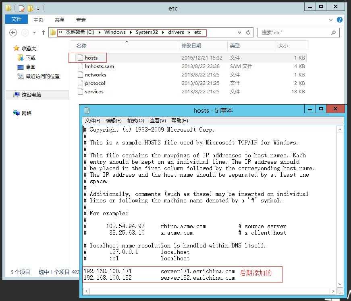Screen dimensions: 351x301
Task: Open recent locations dropdown next to Forward
Action: [34, 33]
